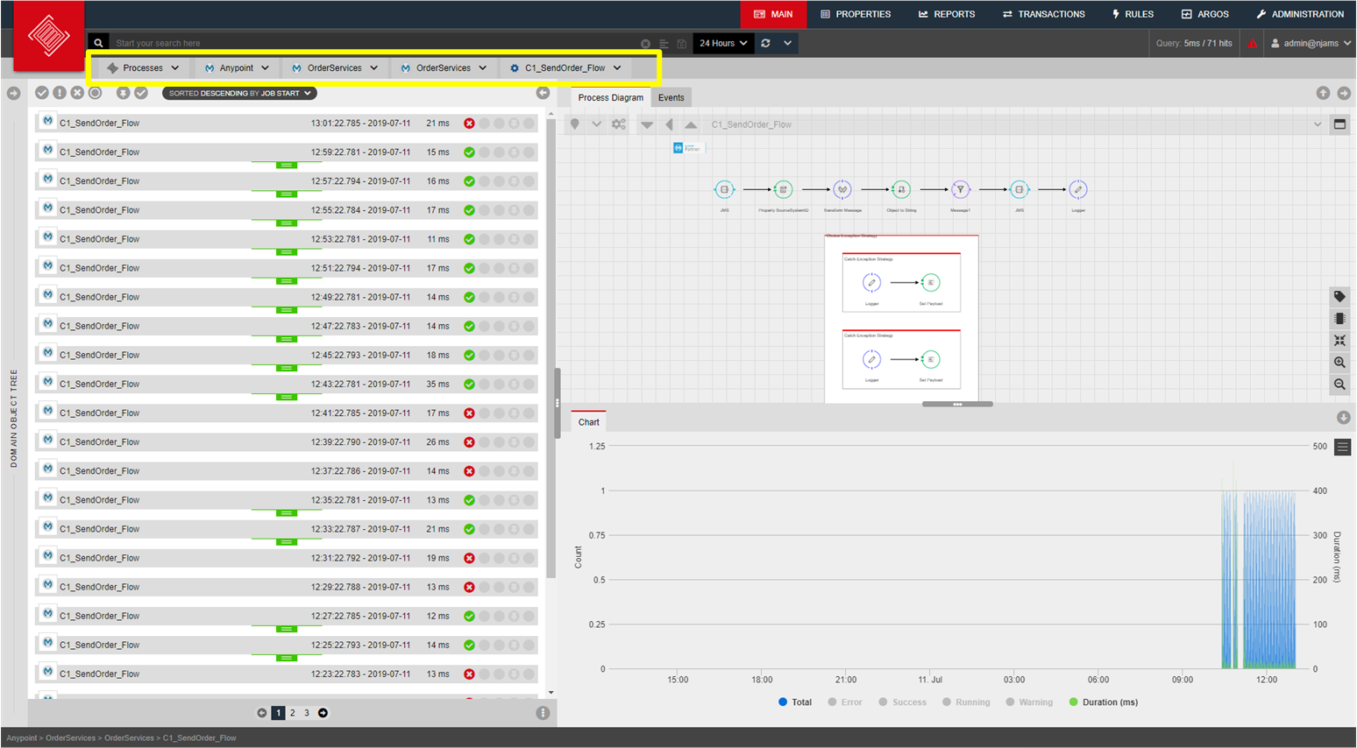This screenshot has height=748, width=1357.
Task: Go to previous results page arrow
Action: (261, 713)
